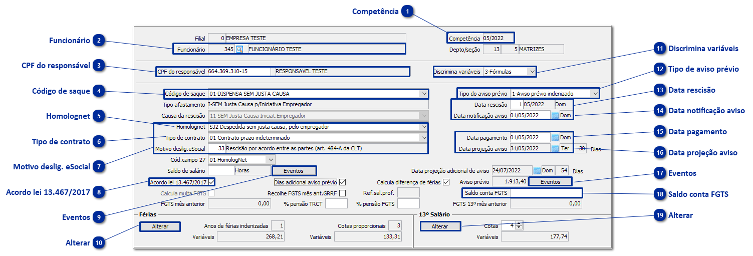753x256 pixels.
Task: Click the Aviso prévio value 1.913,40
Action: [510, 181]
